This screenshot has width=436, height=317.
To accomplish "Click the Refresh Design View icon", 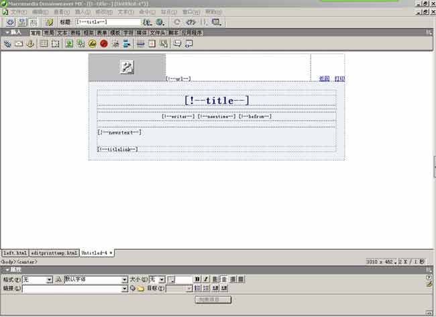I will click(177, 22).
